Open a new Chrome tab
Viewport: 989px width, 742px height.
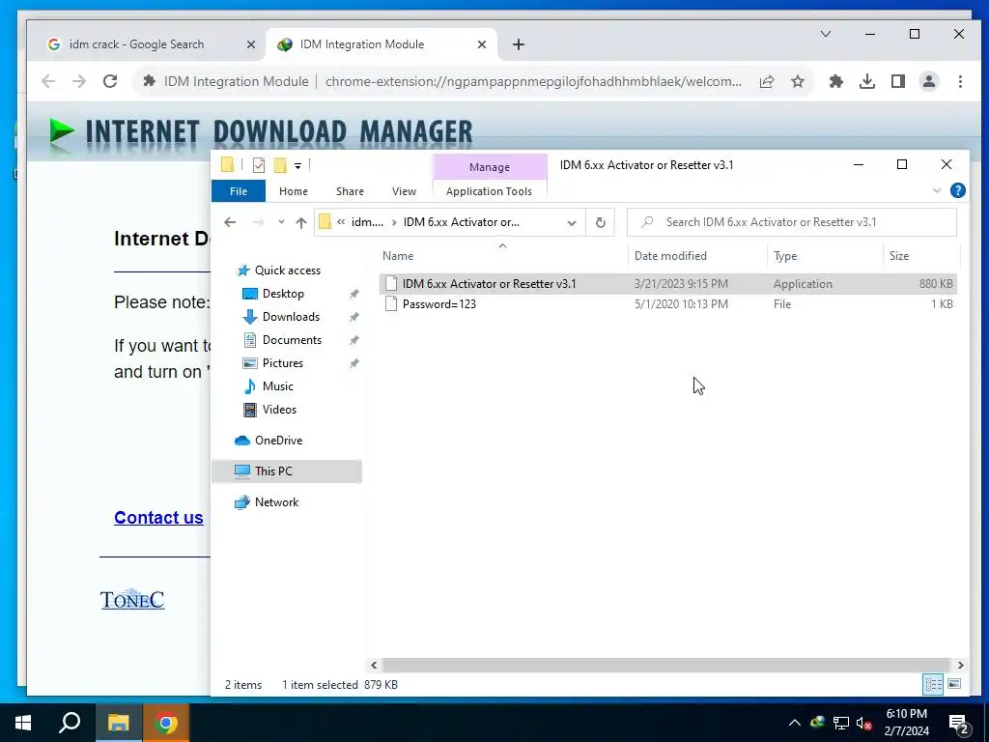click(519, 44)
